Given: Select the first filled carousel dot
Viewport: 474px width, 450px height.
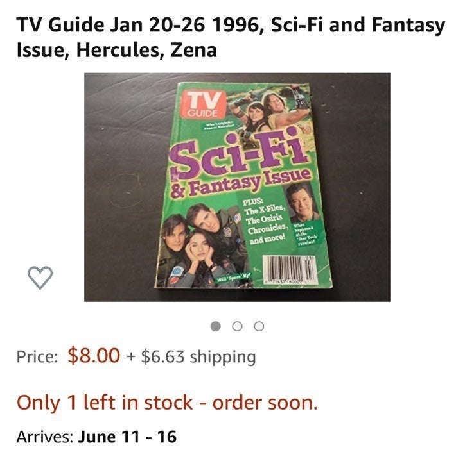Looking at the screenshot, I should coord(215,326).
